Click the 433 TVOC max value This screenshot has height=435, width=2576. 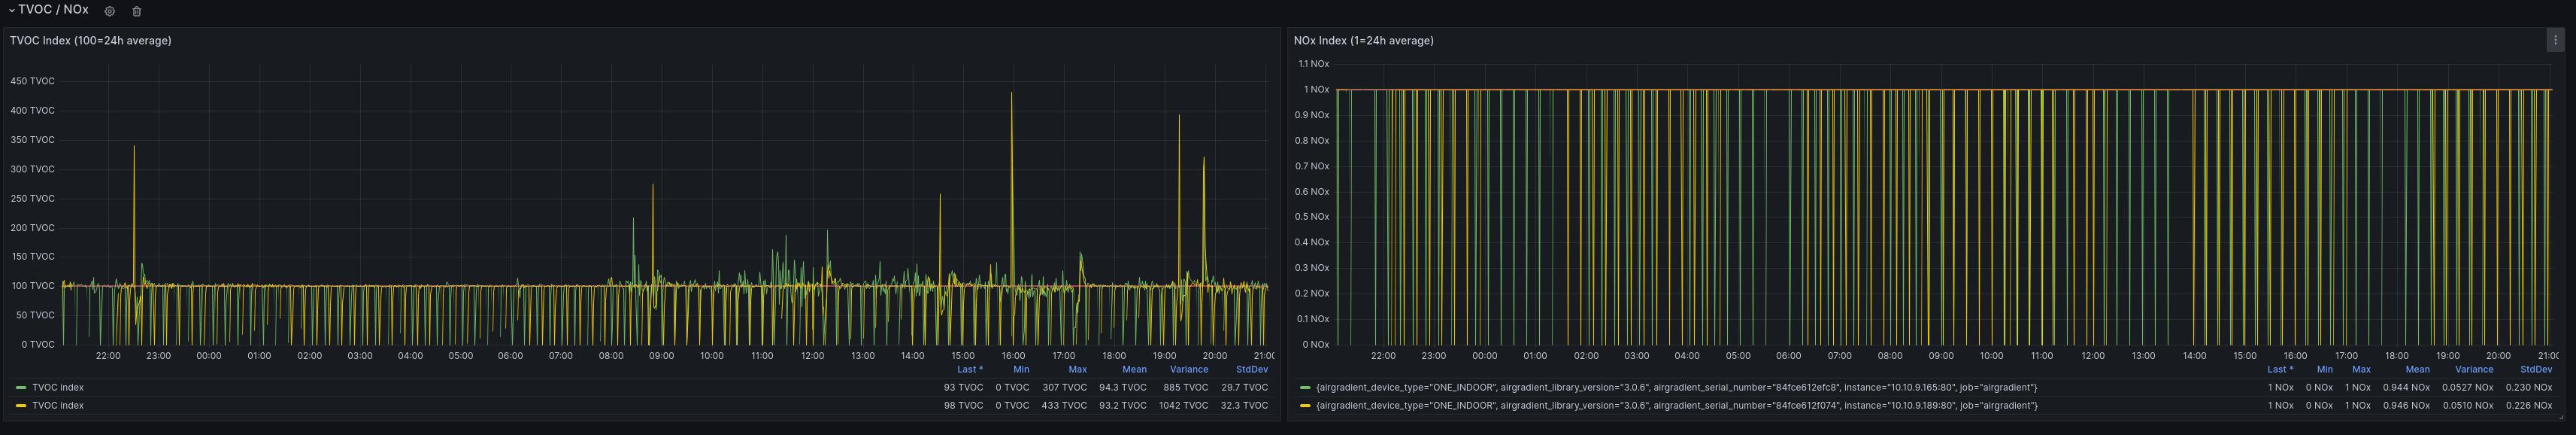(1064, 405)
